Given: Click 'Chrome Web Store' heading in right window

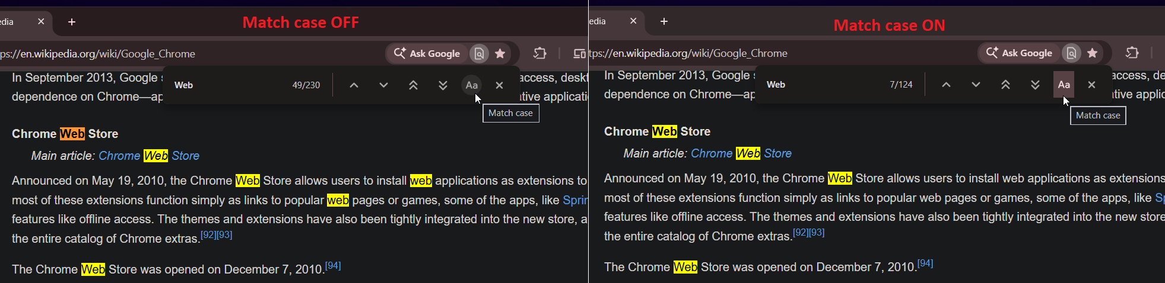Looking at the screenshot, I should (658, 131).
